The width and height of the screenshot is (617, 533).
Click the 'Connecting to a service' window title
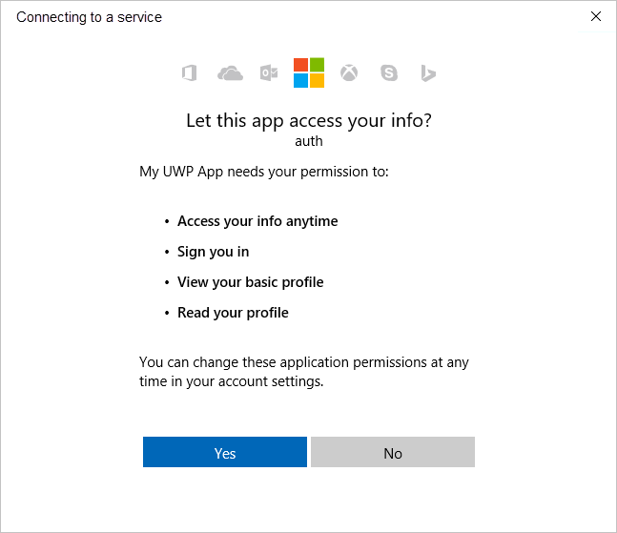90,17
